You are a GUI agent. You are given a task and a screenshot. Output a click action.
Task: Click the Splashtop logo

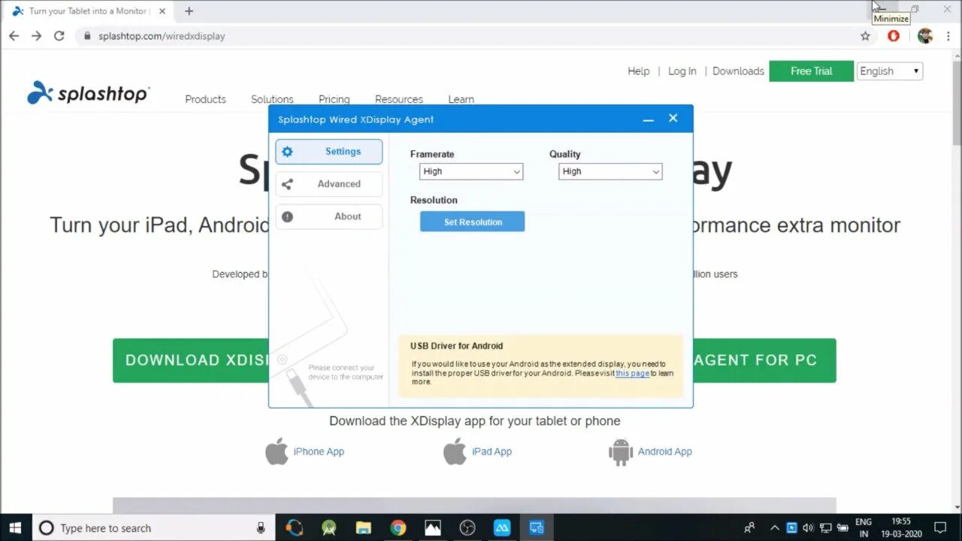(x=89, y=92)
